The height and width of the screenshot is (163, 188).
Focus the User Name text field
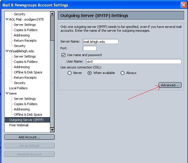[x=133, y=61]
